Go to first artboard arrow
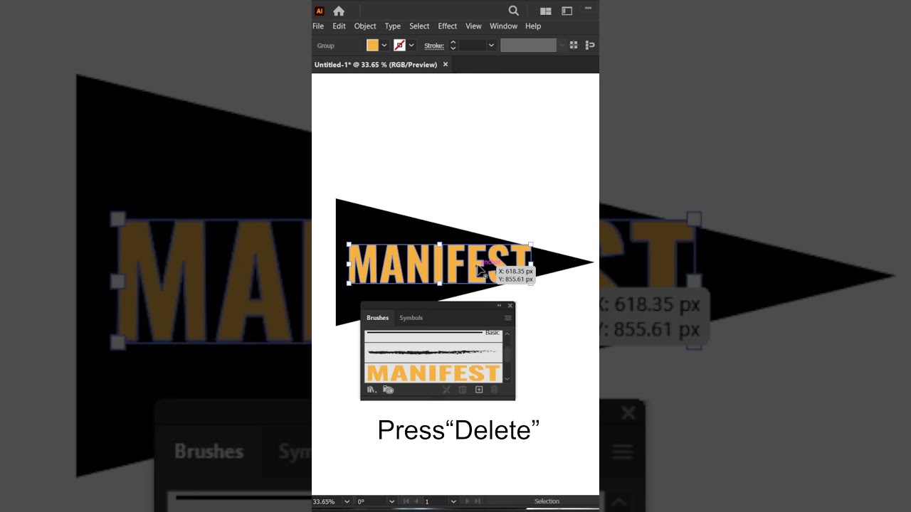 click(407, 501)
